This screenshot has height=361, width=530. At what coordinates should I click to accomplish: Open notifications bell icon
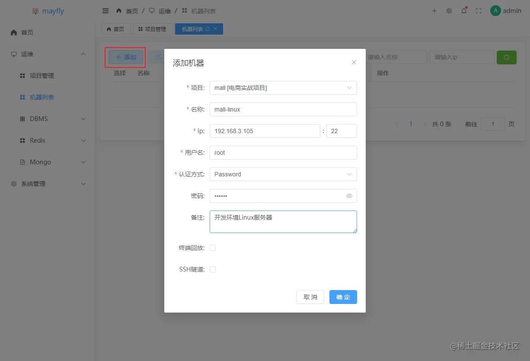point(464,11)
